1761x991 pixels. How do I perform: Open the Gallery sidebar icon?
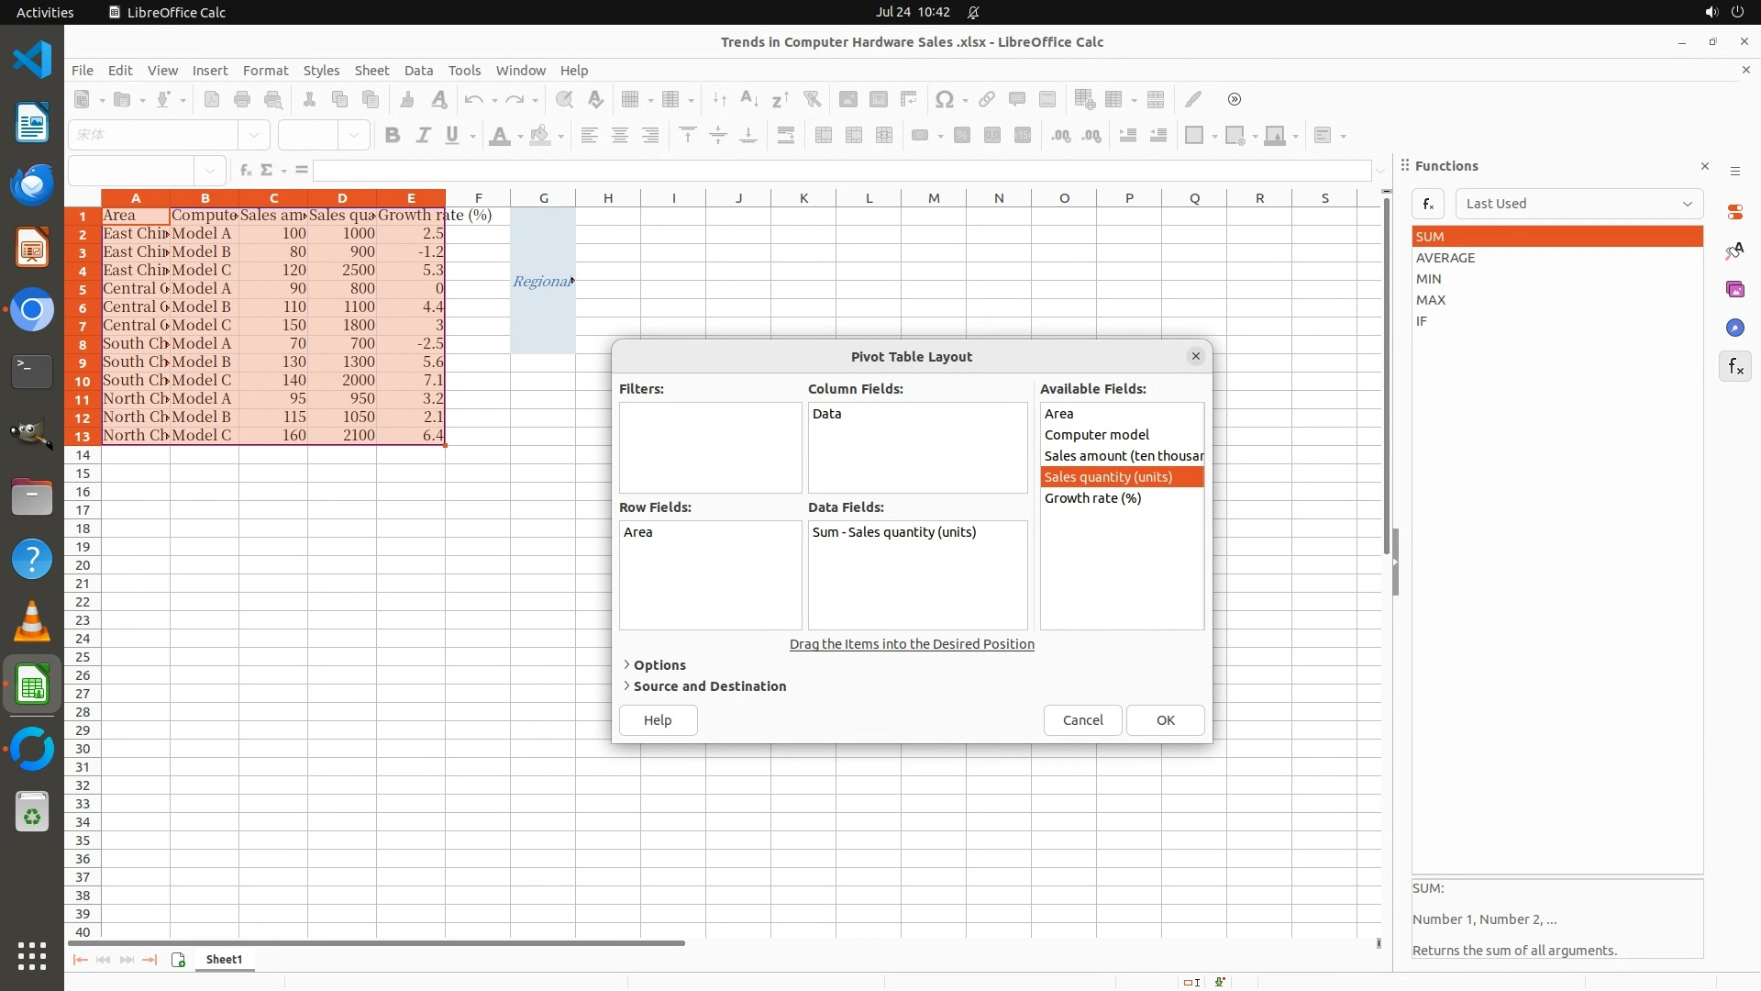pos(1734,290)
